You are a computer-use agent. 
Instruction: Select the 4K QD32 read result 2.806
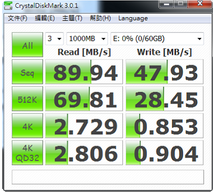84,153
